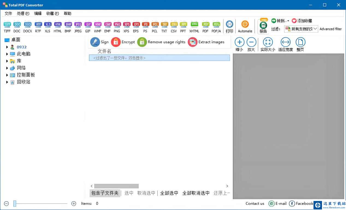Image resolution: width=346 pixels, height=210 pixels.
Task: Select the BMP format icon
Action: [68, 27]
